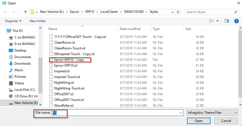Click the file icon of CleanRoom.isl
The height and width of the screenshot is (126, 242).
pyautogui.click(x=51, y=43)
